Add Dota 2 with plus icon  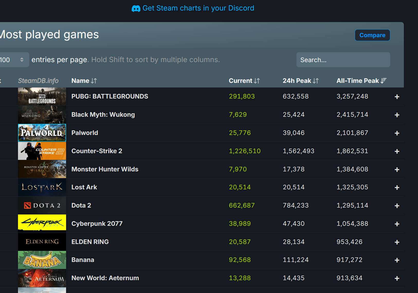pyautogui.click(x=397, y=206)
